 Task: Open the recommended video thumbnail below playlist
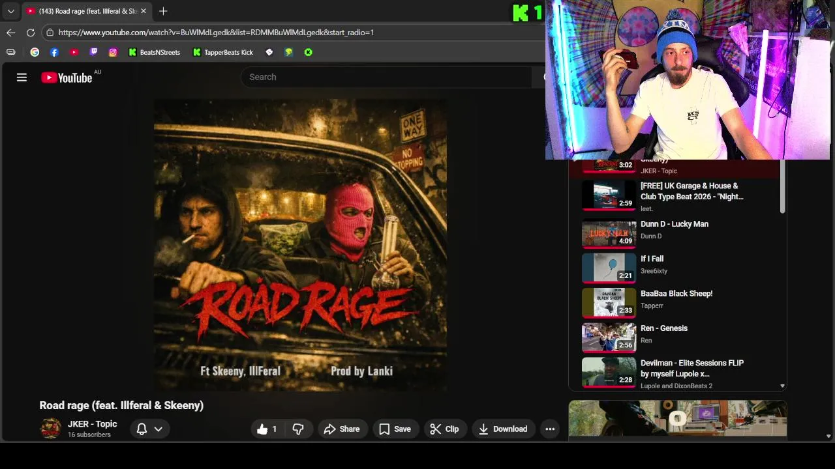(x=677, y=419)
